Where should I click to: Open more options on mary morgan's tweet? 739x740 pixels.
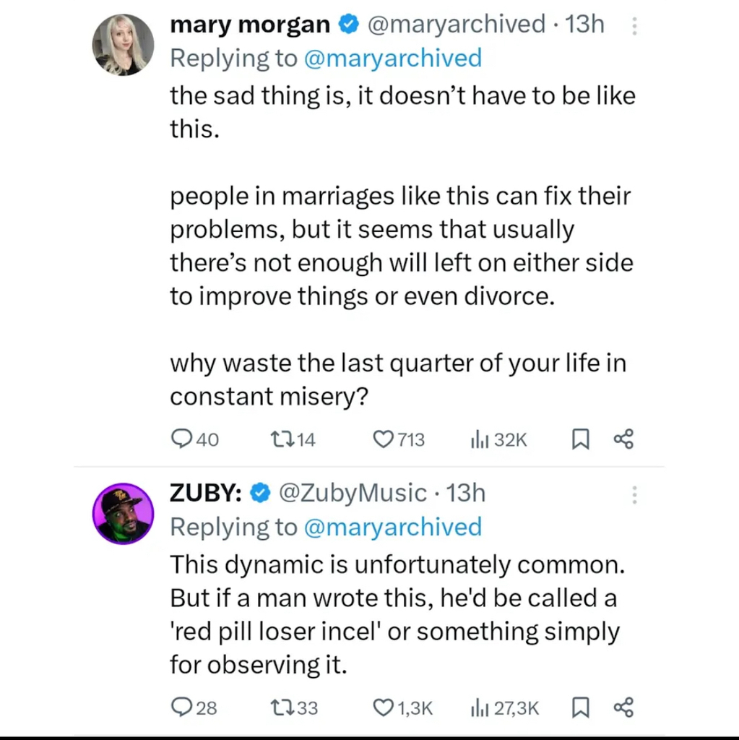tap(635, 27)
